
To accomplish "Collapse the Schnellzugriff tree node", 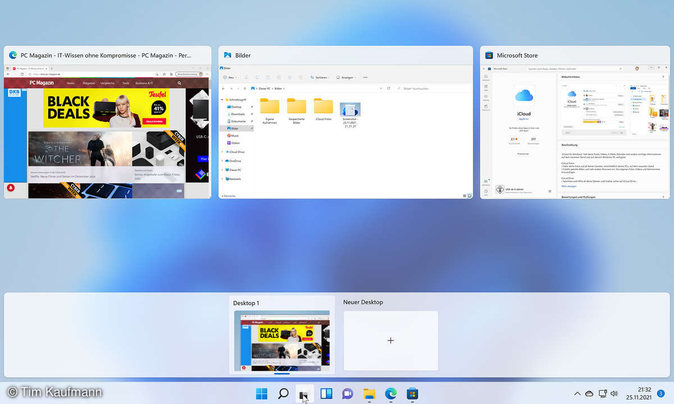I will tap(223, 100).
